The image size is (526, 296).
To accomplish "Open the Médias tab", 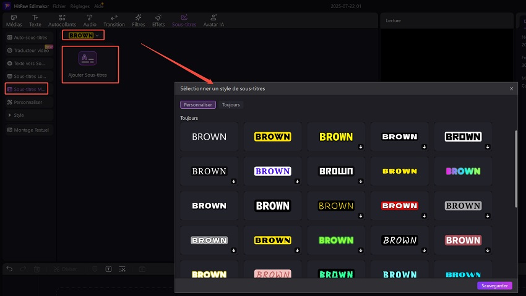I will [x=14, y=20].
